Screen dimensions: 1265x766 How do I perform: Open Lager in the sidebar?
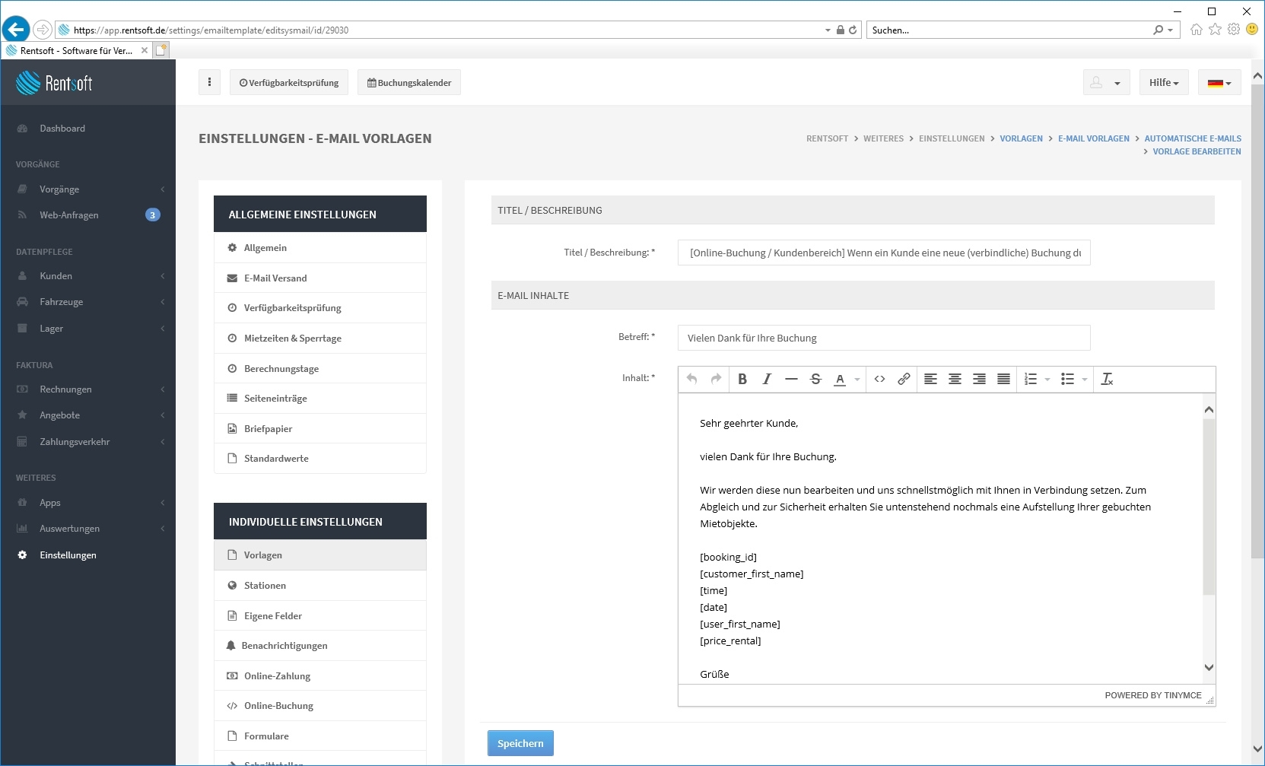(87, 329)
